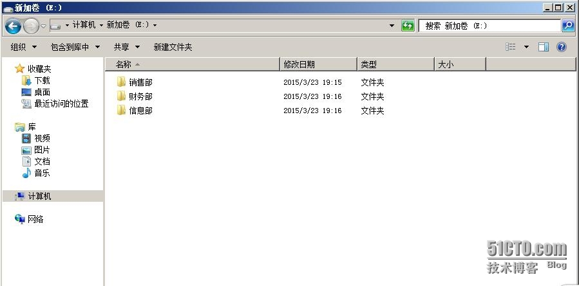Screen dimensions: 579x286
Task: Click the change view icon
Action: (x=511, y=47)
